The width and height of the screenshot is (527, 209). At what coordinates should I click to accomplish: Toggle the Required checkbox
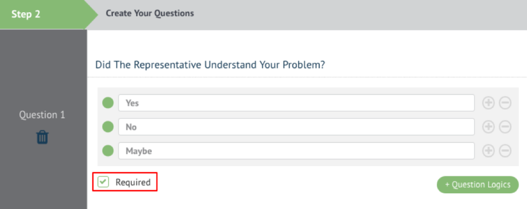coord(103,182)
